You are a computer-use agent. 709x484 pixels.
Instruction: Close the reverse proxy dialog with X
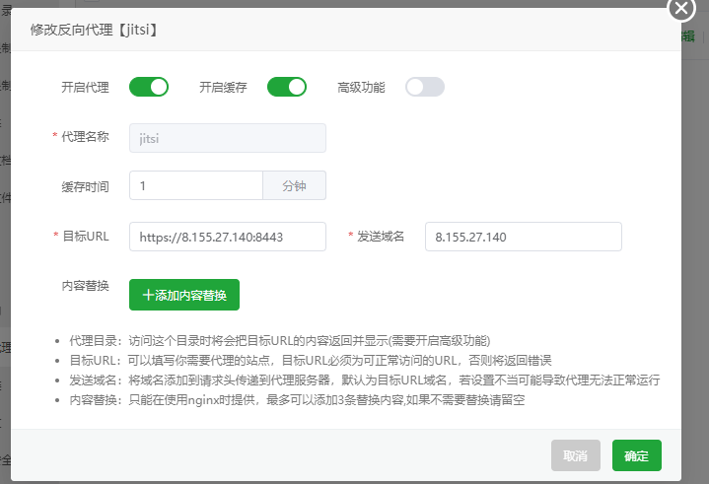[x=682, y=9]
